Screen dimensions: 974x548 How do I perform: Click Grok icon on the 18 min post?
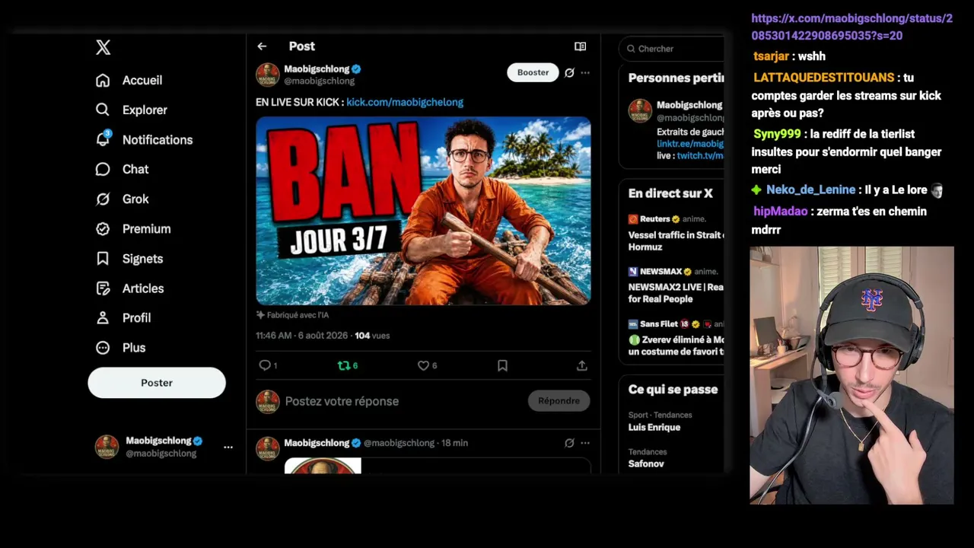coord(569,443)
